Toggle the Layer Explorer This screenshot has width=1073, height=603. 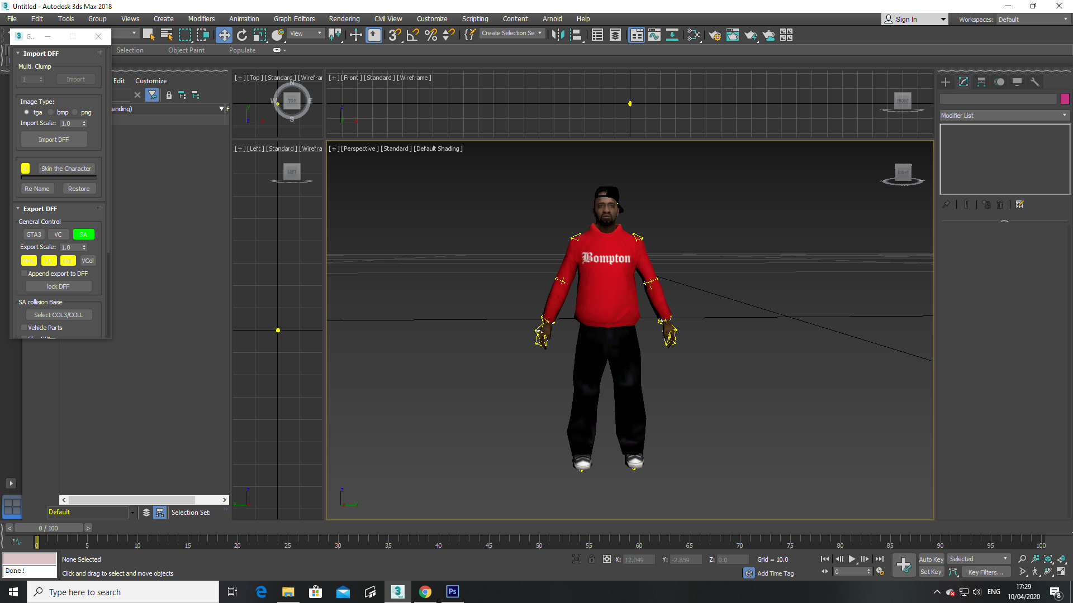click(x=615, y=35)
